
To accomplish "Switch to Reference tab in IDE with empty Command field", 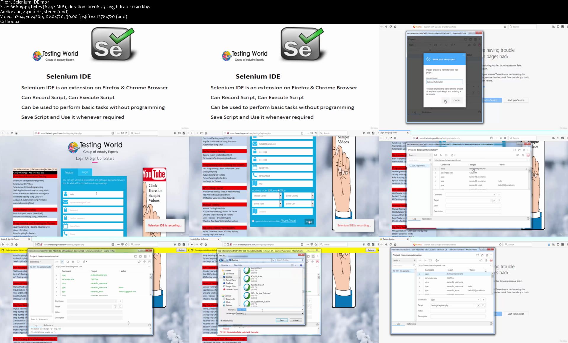I will [427, 219].
